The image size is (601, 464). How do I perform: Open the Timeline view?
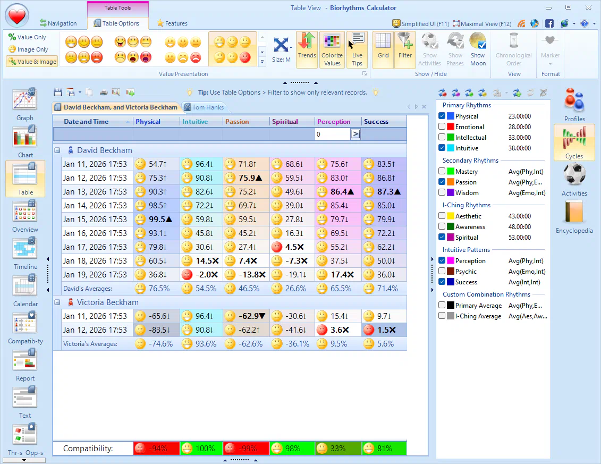pos(25,254)
